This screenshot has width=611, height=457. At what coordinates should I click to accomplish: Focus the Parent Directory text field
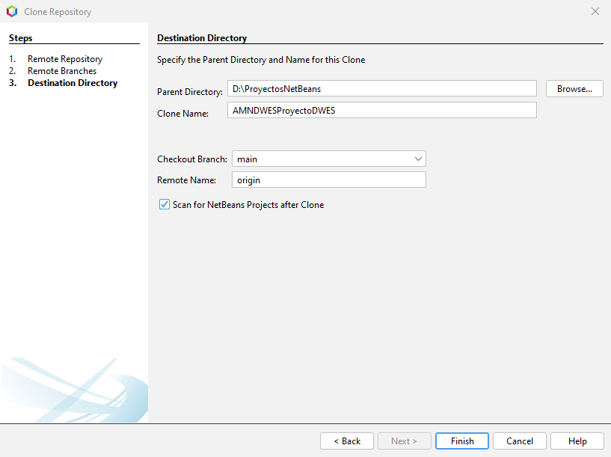coord(384,88)
